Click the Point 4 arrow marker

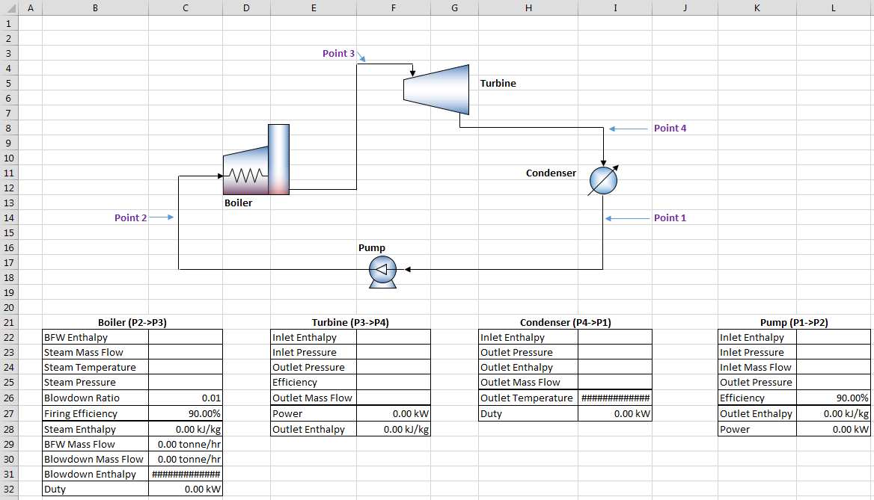629,129
